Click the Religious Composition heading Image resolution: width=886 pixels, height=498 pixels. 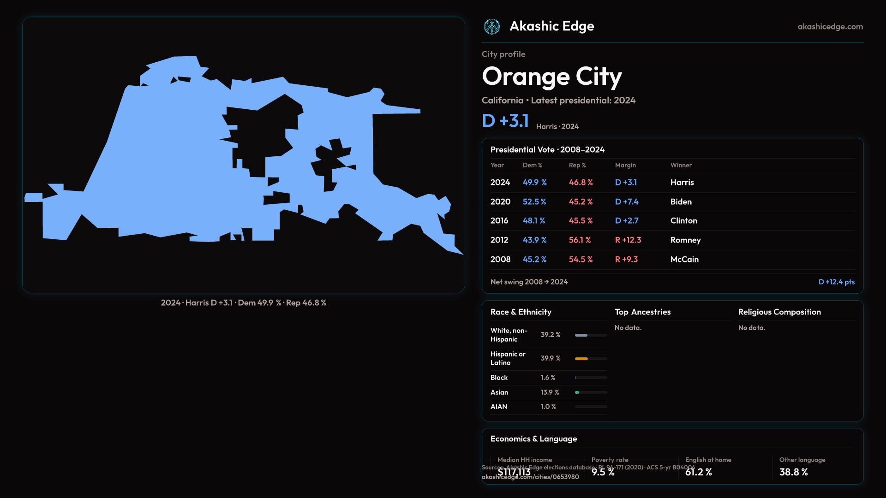[x=779, y=312]
